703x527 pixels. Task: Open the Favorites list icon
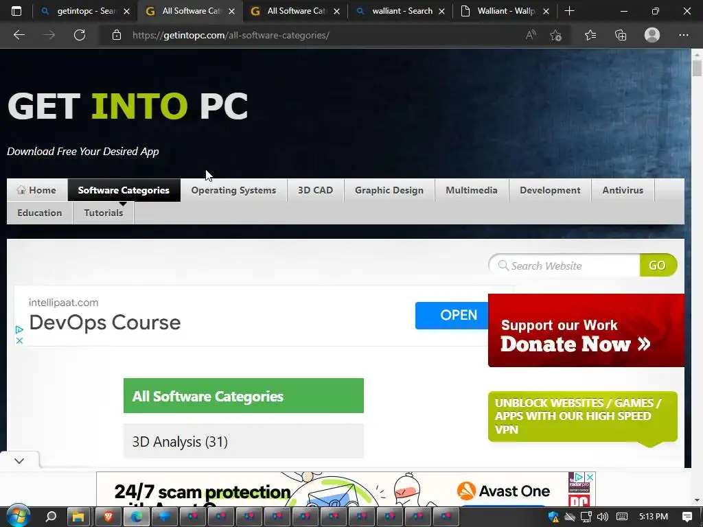[590, 35]
